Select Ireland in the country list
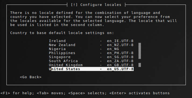The width and height of the screenshot is (192, 98). click(x=91, y=41)
